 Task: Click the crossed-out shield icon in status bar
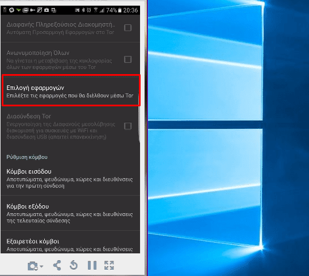40,10
